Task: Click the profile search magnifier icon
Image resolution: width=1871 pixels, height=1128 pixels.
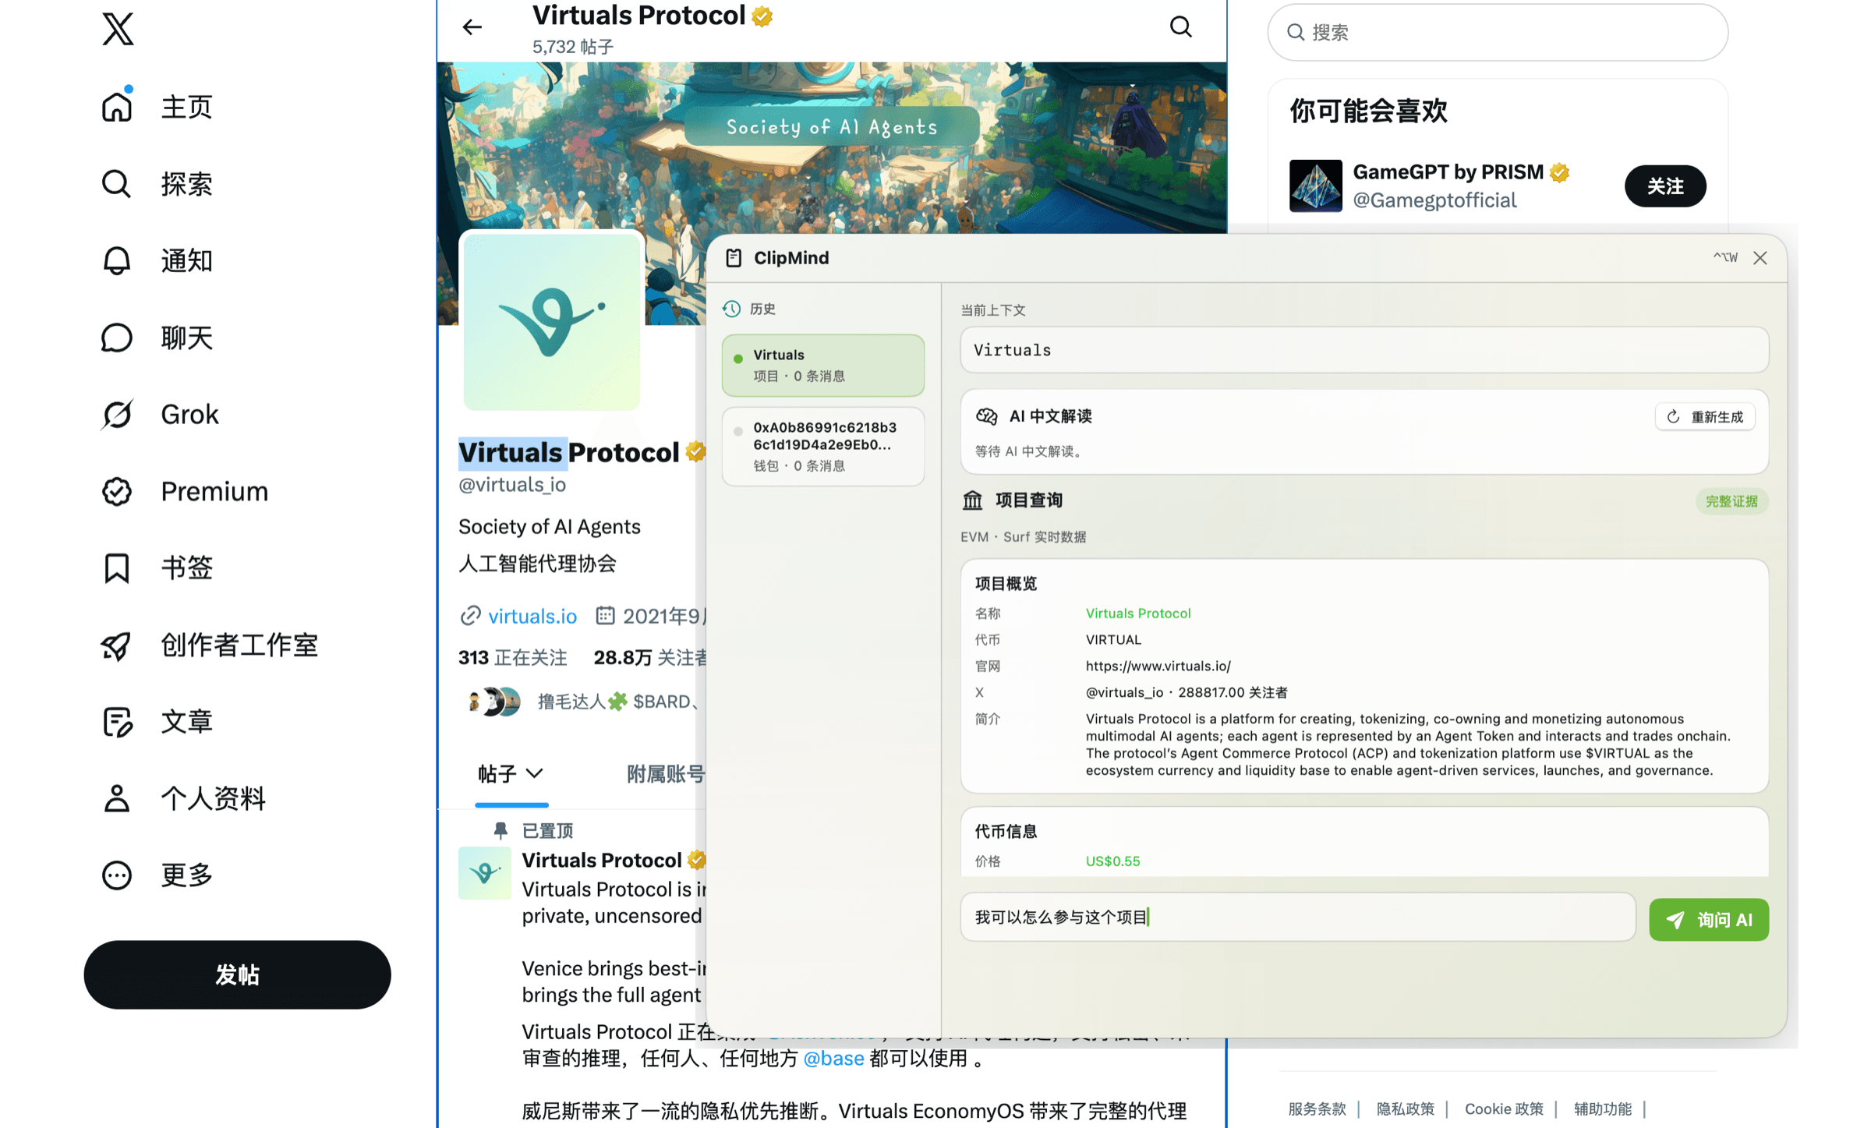Action: pyautogui.click(x=1181, y=27)
